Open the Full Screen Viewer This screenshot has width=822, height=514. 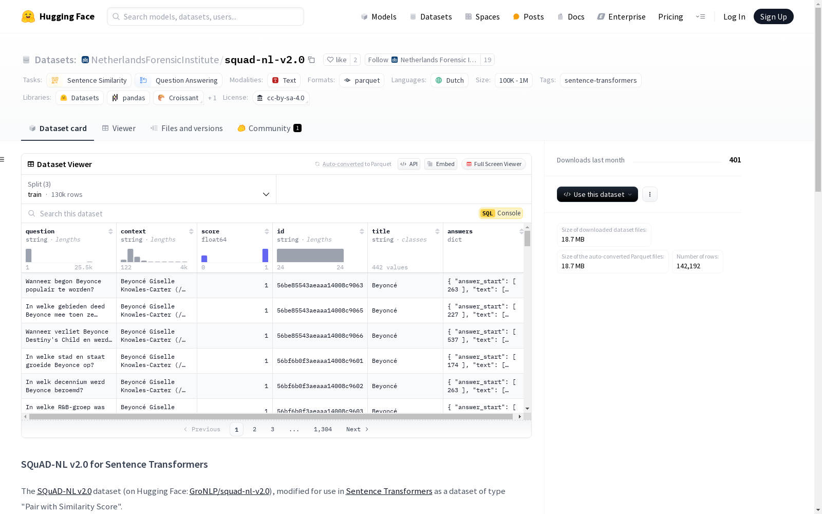pos(494,164)
